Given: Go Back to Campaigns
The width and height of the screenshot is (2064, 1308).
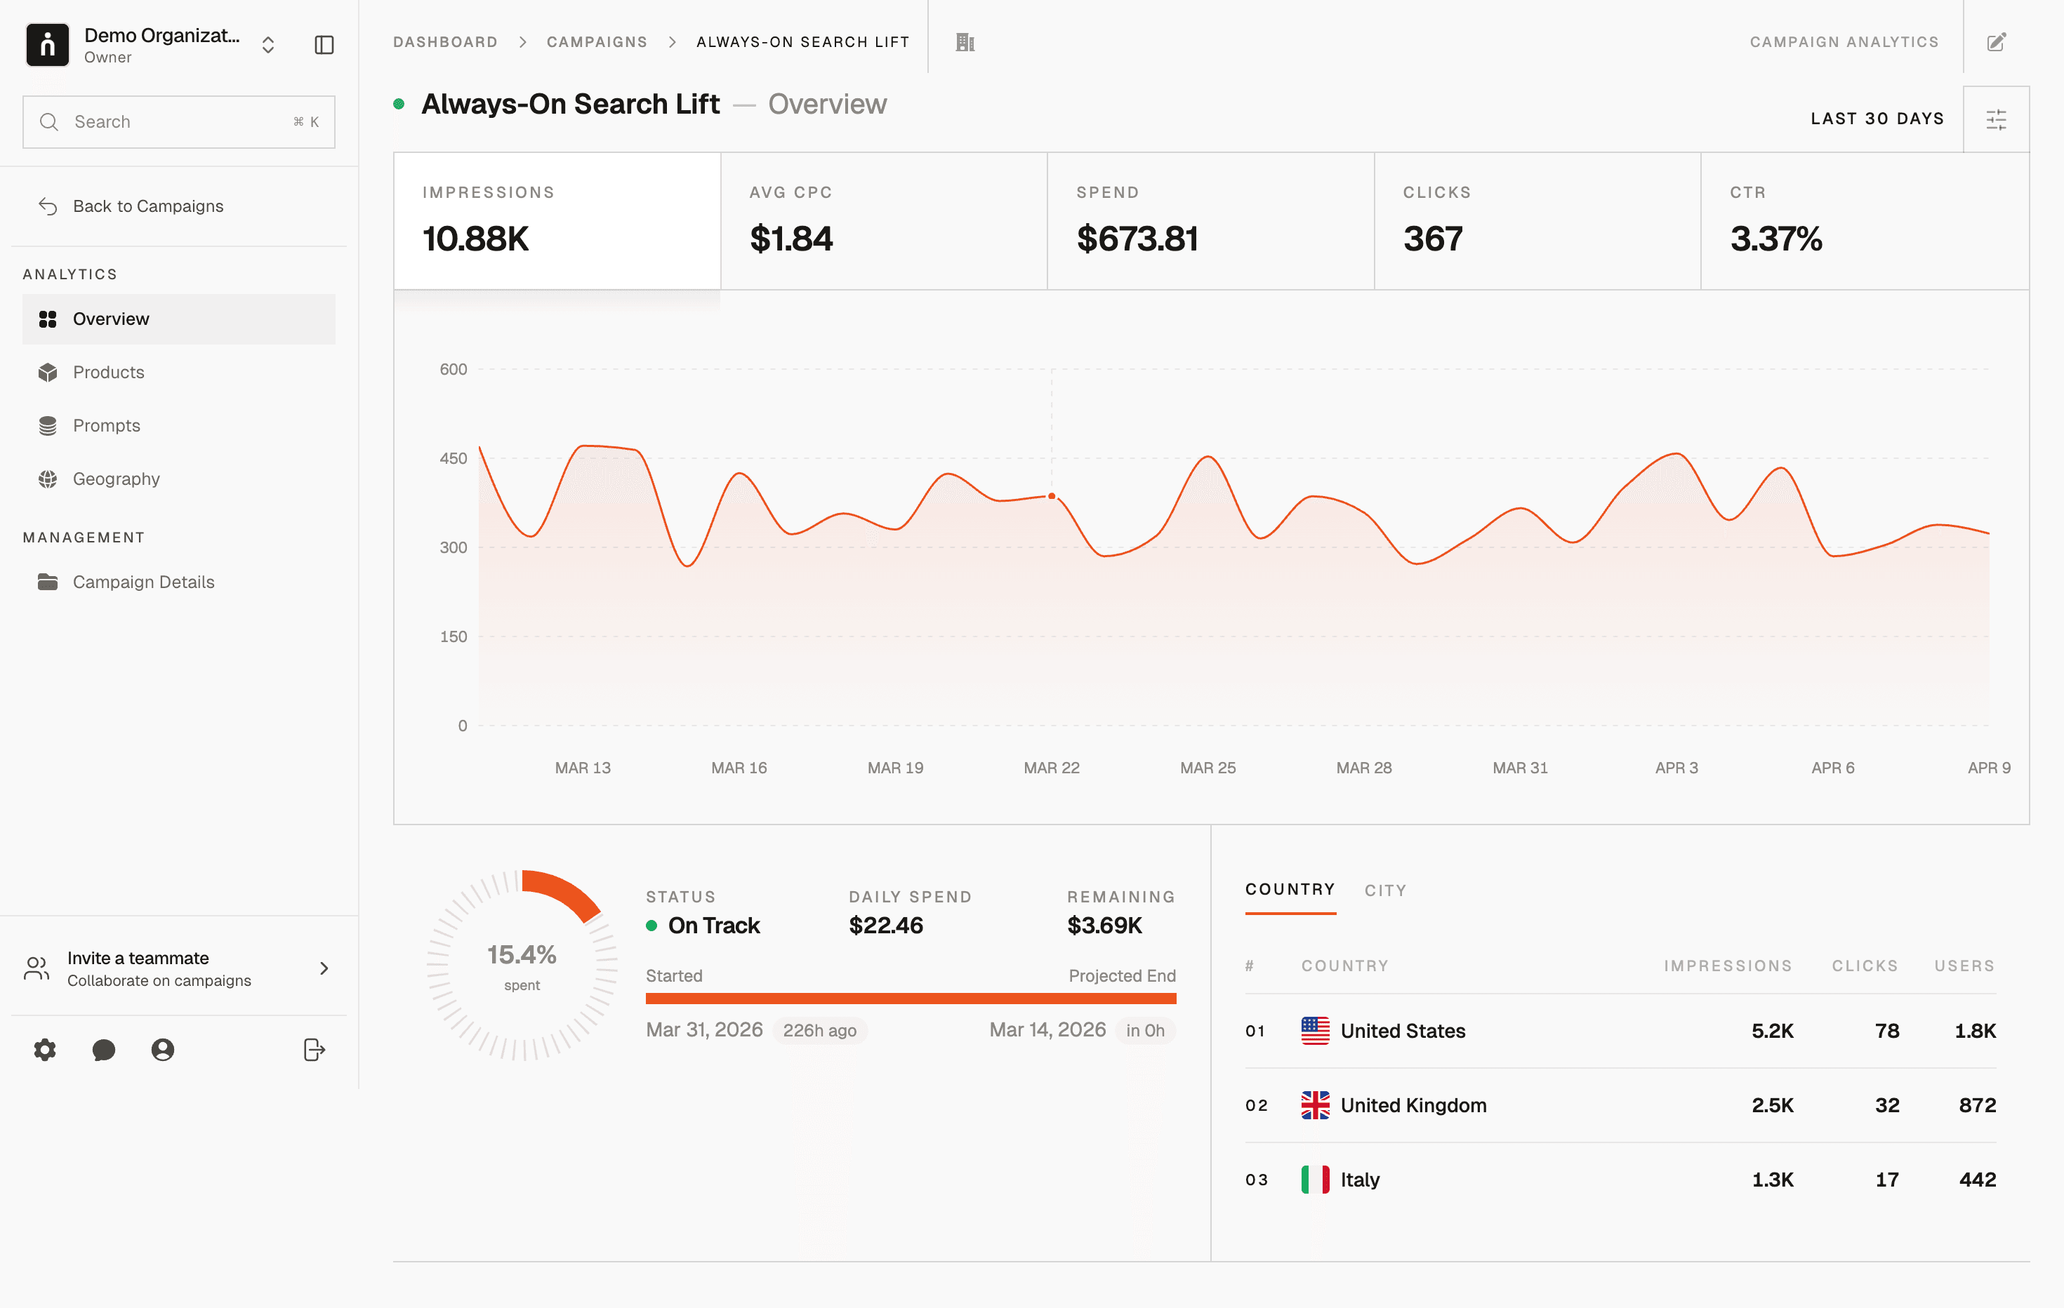Looking at the screenshot, I should click(x=147, y=206).
